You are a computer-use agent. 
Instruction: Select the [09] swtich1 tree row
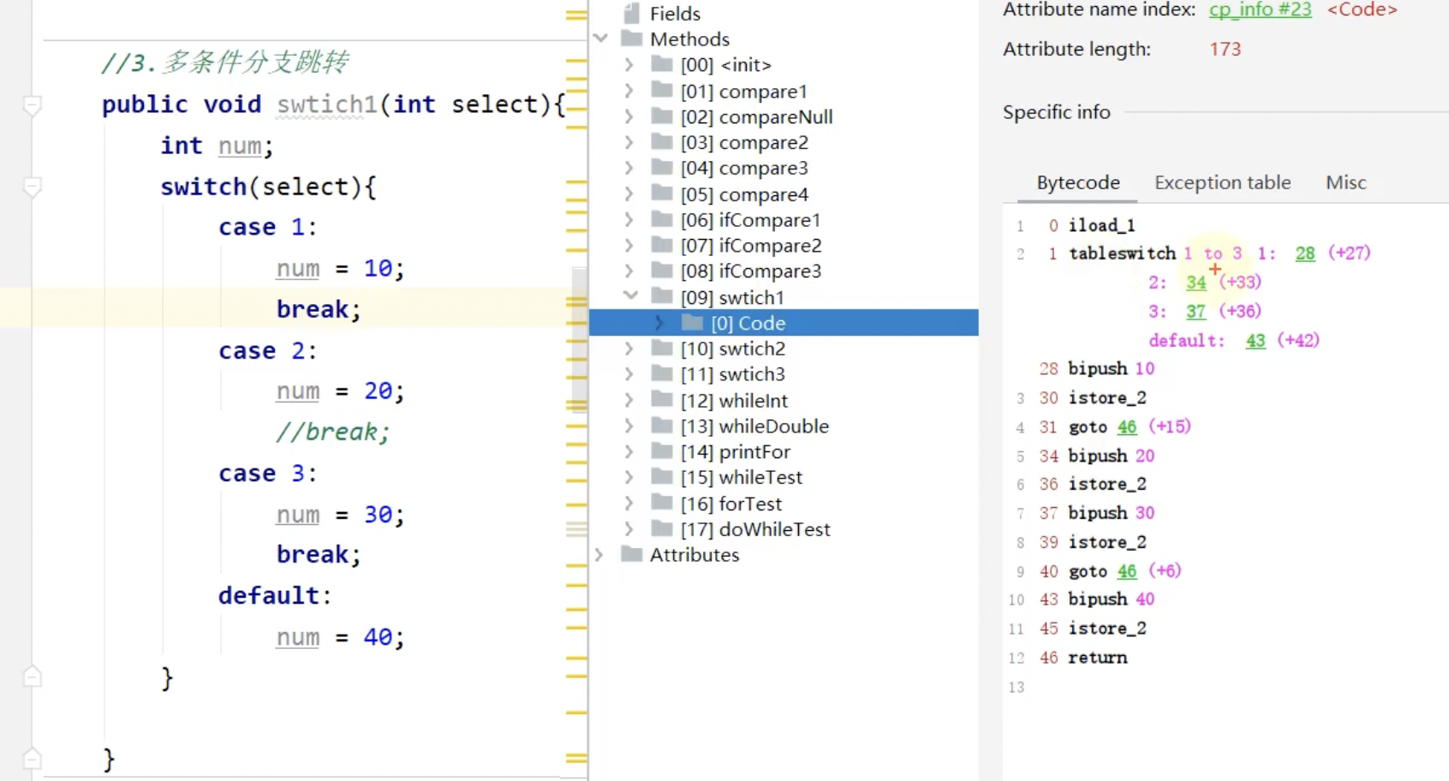click(x=784, y=297)
